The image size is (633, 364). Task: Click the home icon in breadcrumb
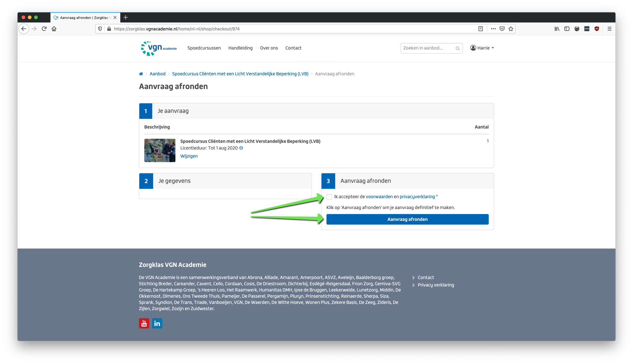[x=141, y=74]
